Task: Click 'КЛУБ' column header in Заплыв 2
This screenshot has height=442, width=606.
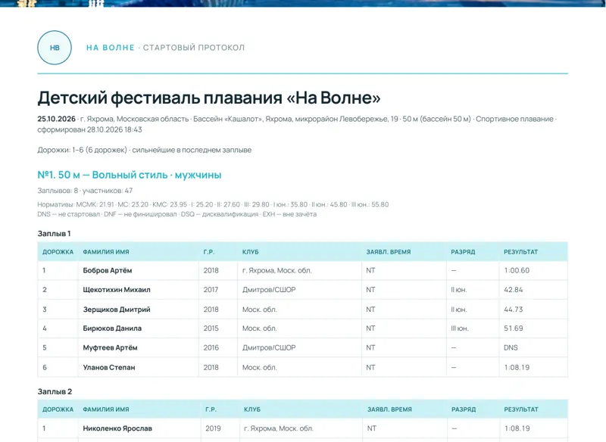Action: 252,409
